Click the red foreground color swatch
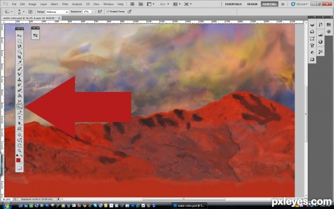 (x=18, y=160)
